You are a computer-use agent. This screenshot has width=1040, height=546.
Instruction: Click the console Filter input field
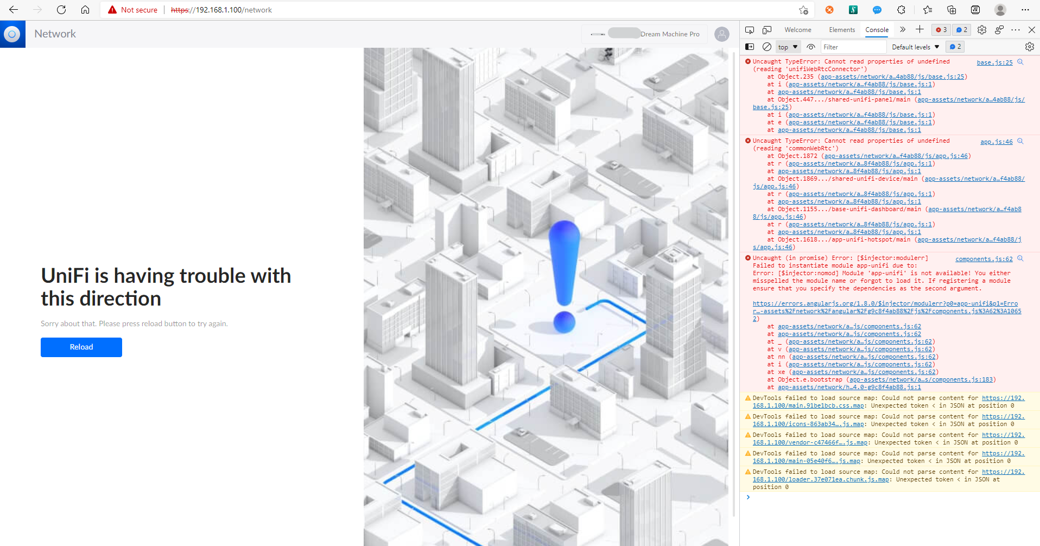click(853, 47)
